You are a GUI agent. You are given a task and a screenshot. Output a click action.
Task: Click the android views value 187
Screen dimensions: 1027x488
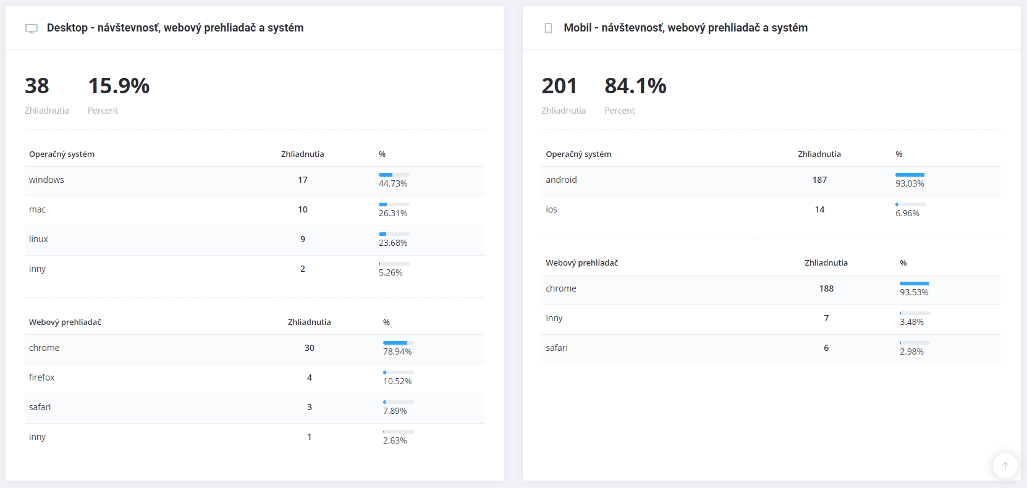(x=819, y=180)
